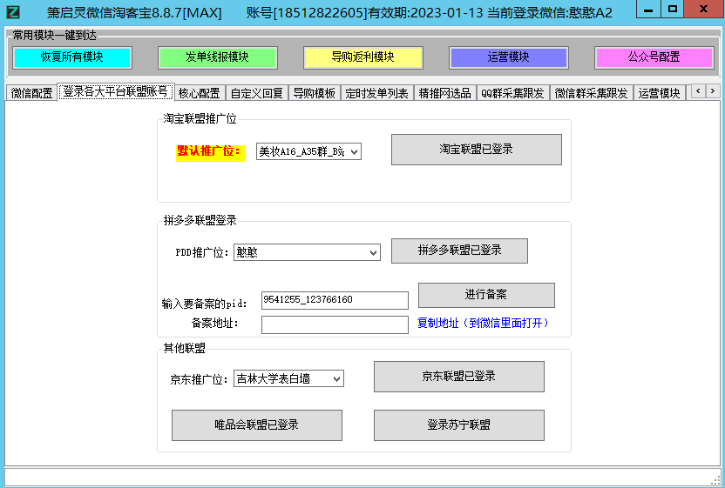This screenshot has height=488, width=725.
Task: Click the app logo icon in title bar
Action: 13,11
